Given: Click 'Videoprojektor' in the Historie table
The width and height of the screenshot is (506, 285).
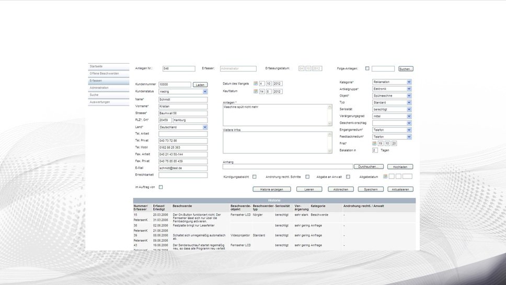Looking at the screenshot, I should (240, 235).
